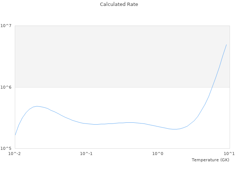
Task: Click the 10^-1 x-axis tick label
Action: 86,154
